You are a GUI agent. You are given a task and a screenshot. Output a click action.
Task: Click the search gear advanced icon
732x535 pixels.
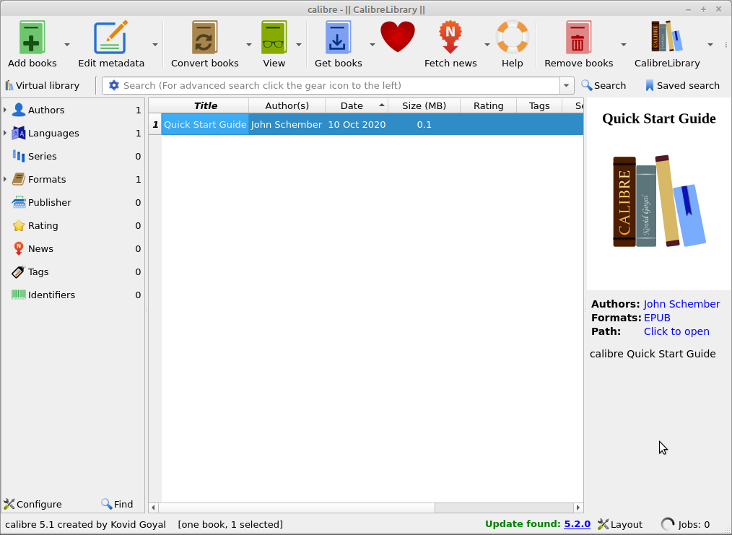point(114,85)
